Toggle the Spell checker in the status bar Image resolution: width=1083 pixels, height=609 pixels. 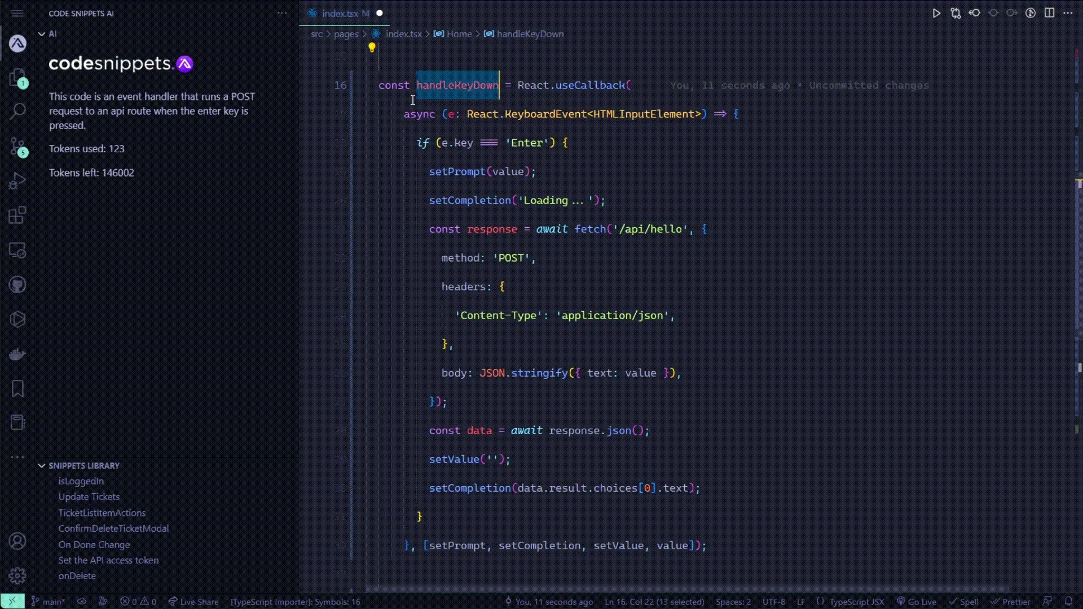click(x=963, y=602)
